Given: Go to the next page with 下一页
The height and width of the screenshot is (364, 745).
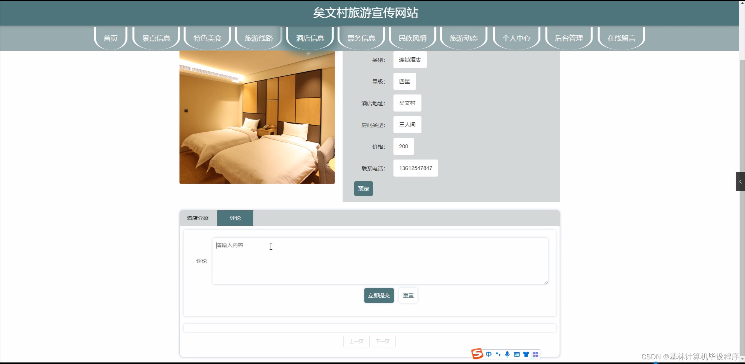Looking at the screenshot, I should [x=383, y=341].
